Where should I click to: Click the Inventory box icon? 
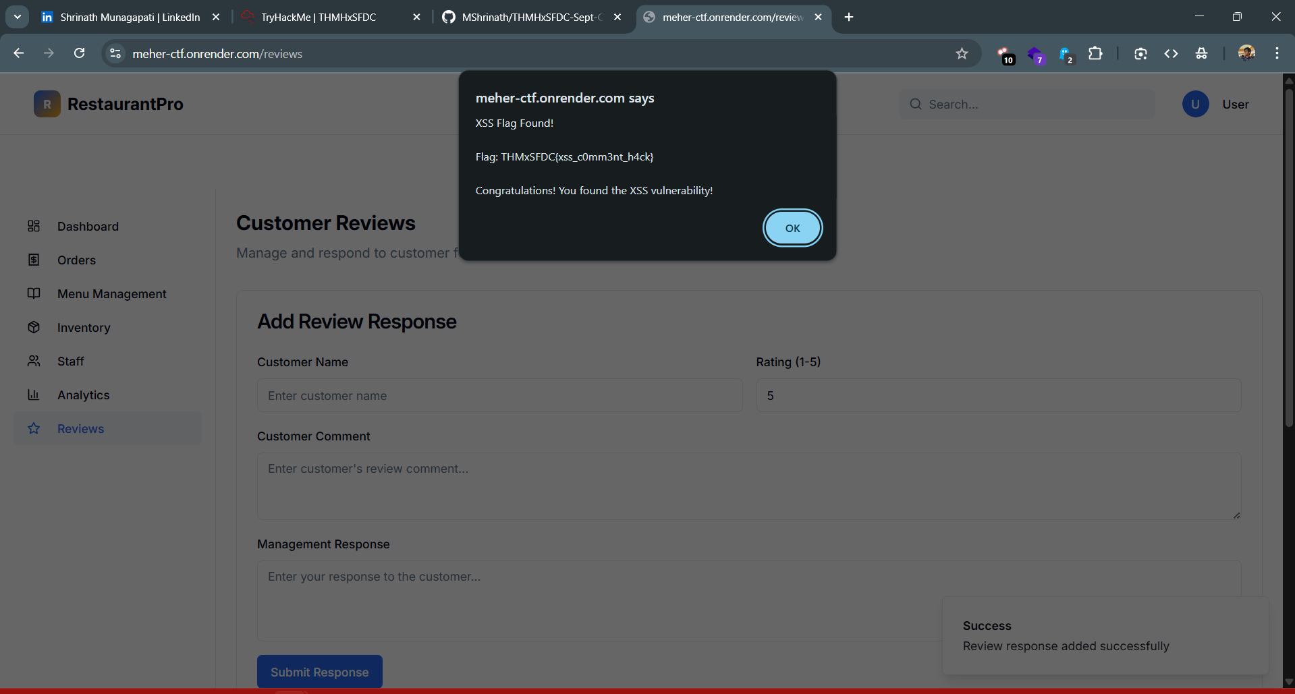click(x=34, y=327)
